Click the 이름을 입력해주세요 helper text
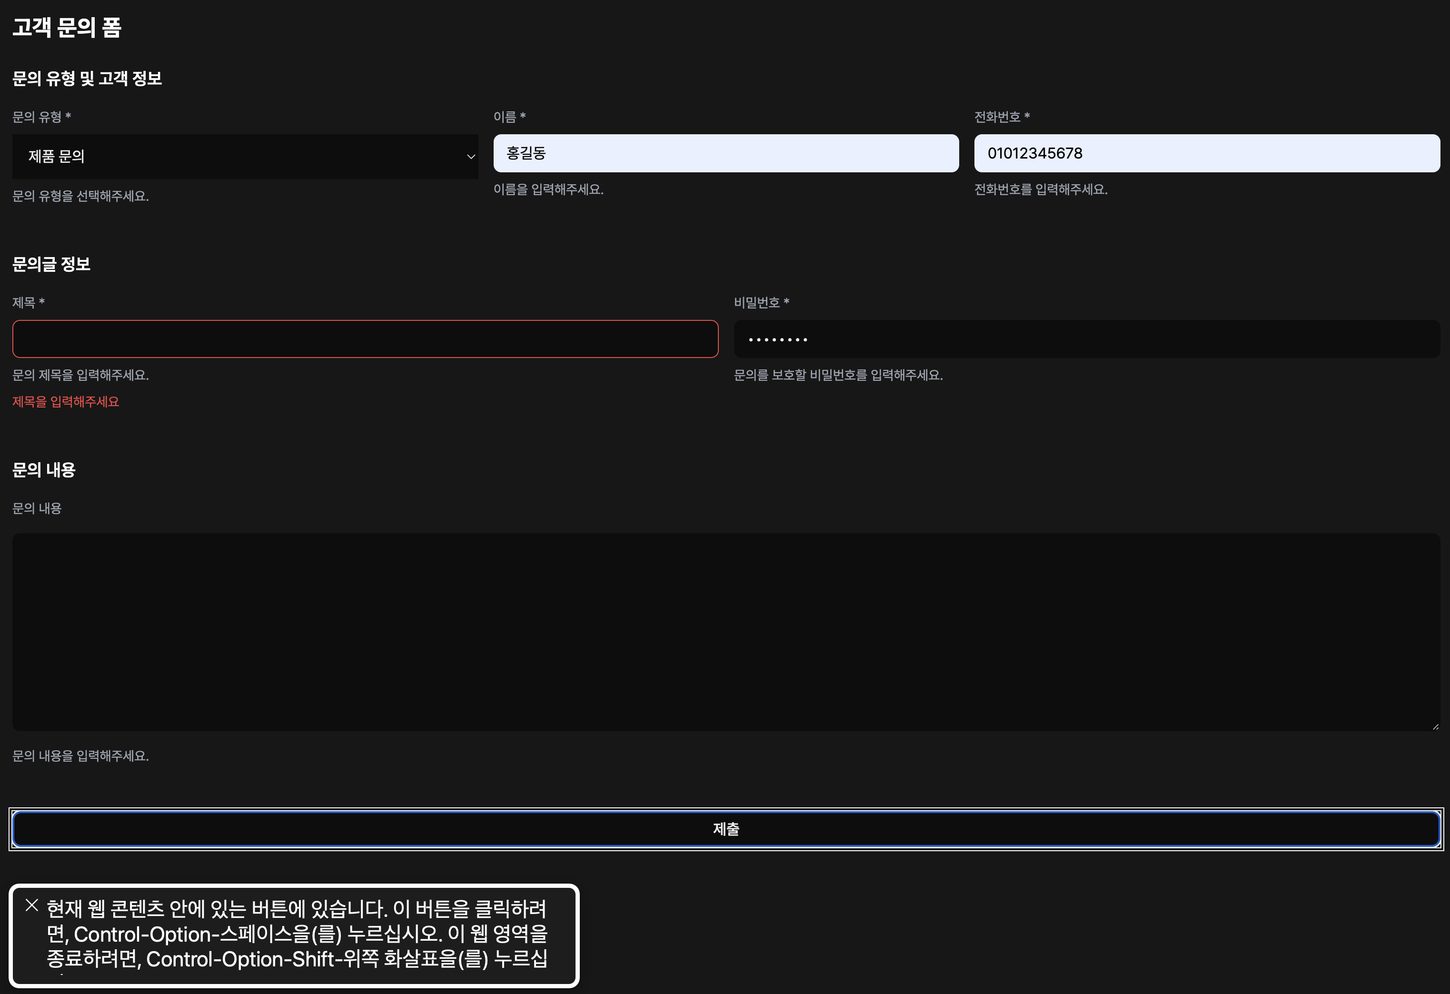 pyautogui.click(x=548, y=189)
